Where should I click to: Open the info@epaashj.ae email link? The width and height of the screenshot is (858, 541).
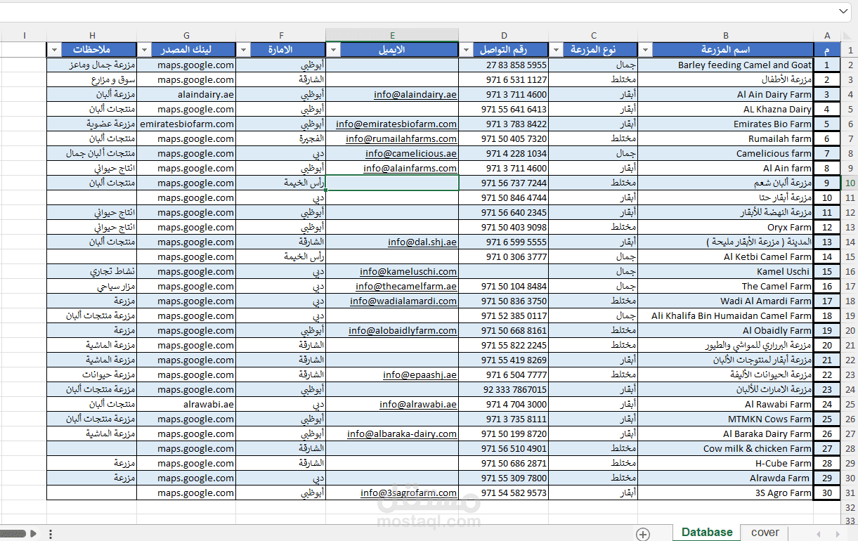click(x=420, y=374)
